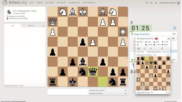Viewport: 182px width, 102px height.
Task: Open the СООБЩЕСТВО menu
Action: (74, 3)
